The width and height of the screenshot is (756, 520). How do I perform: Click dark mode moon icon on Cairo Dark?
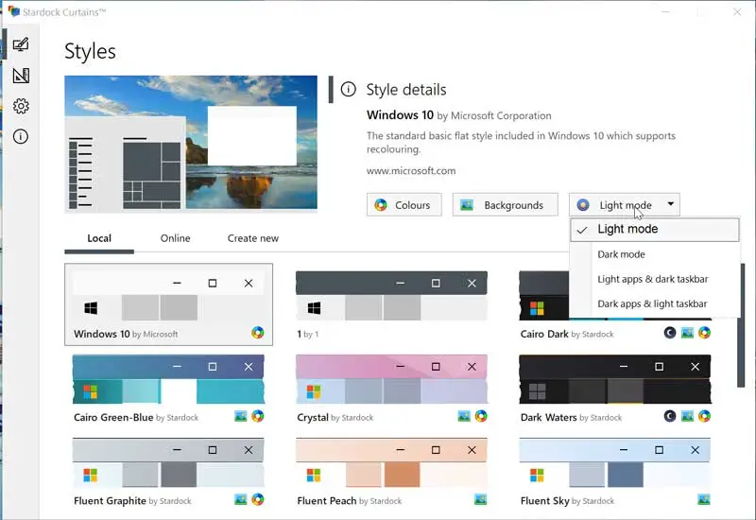point(670,333)
